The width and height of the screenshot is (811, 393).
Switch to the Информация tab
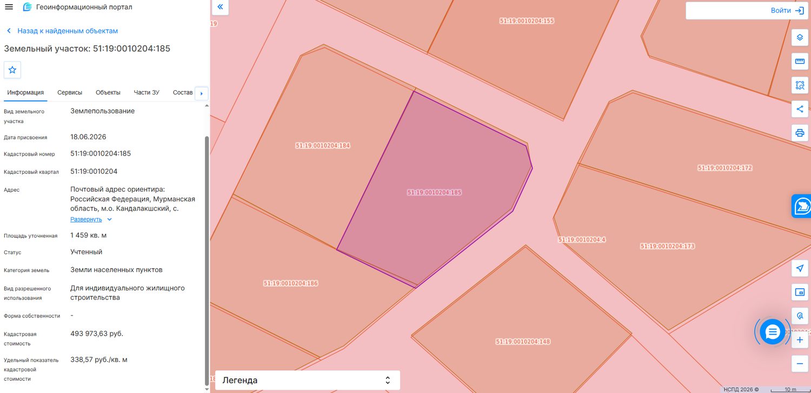[25, 92]
